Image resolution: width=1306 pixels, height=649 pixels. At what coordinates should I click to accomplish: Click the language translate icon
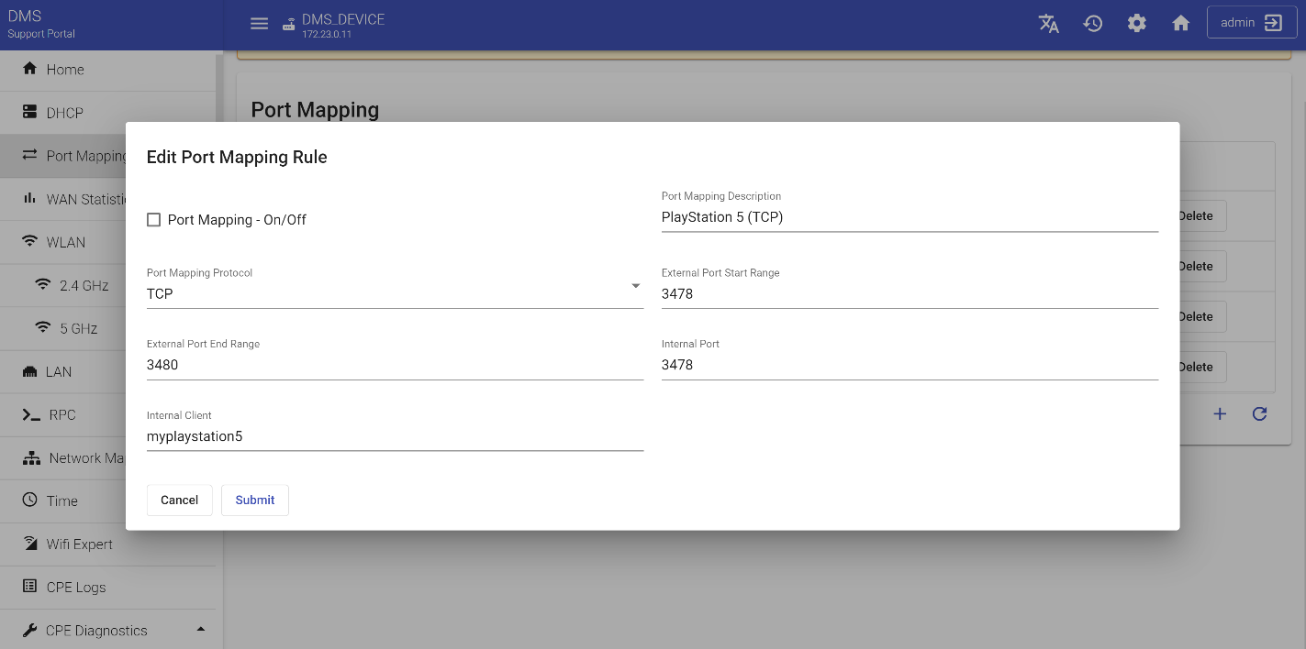click(1048, 24)
